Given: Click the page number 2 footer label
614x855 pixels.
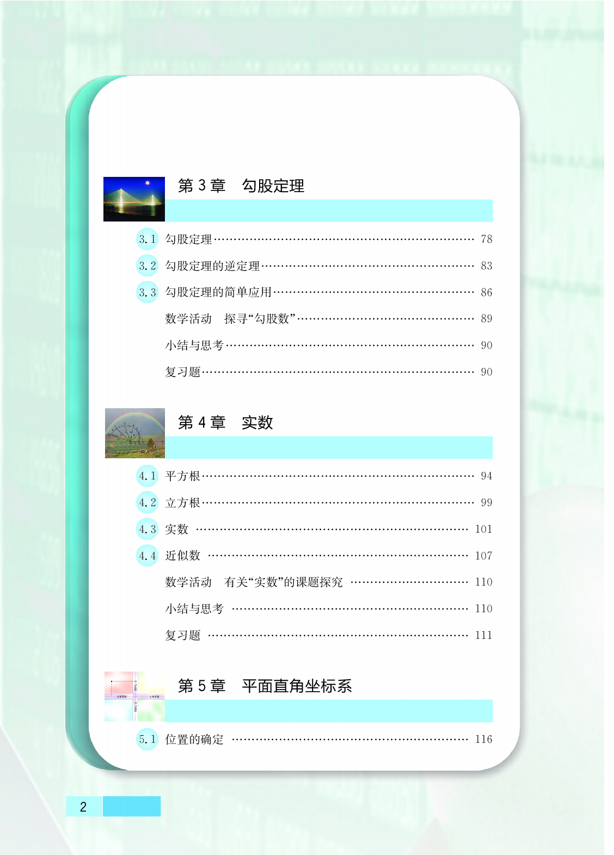Looking at the screenshot, I should [83, 807].
